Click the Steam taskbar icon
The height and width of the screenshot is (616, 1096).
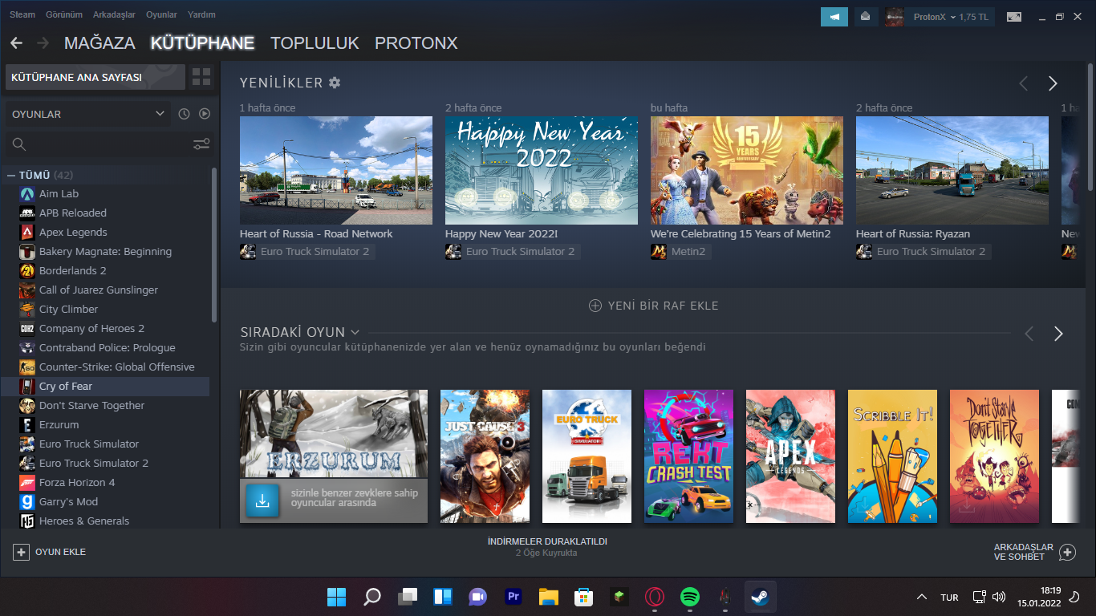coord(760,597)
